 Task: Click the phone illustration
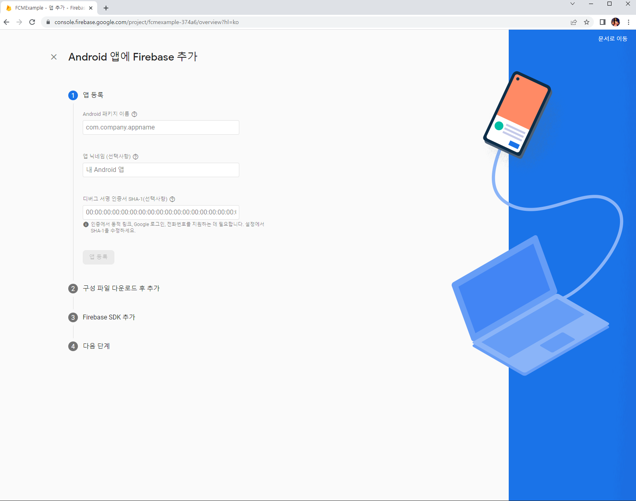click(x=517, y=114)
